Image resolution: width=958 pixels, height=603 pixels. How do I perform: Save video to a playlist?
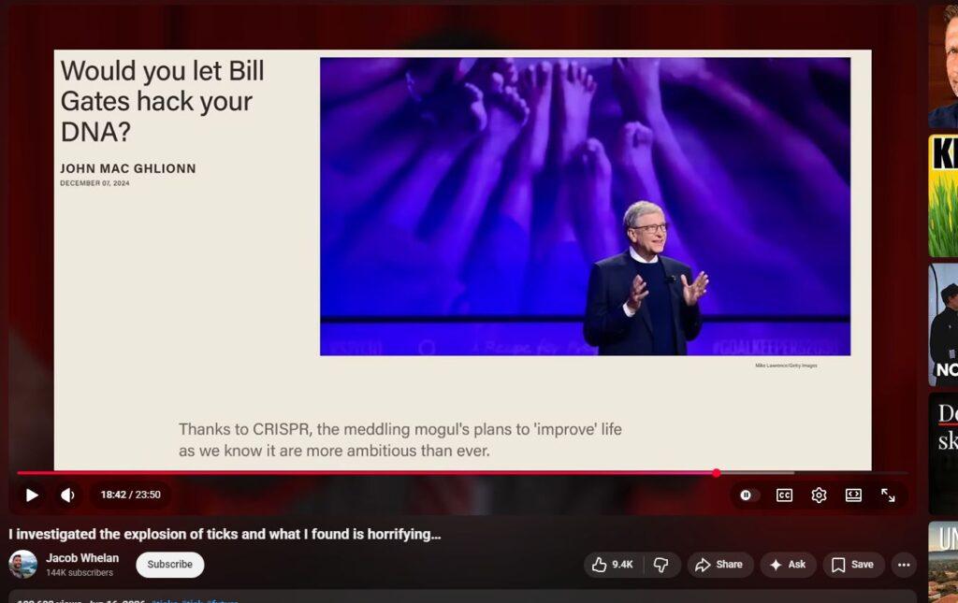pos(853,565)
